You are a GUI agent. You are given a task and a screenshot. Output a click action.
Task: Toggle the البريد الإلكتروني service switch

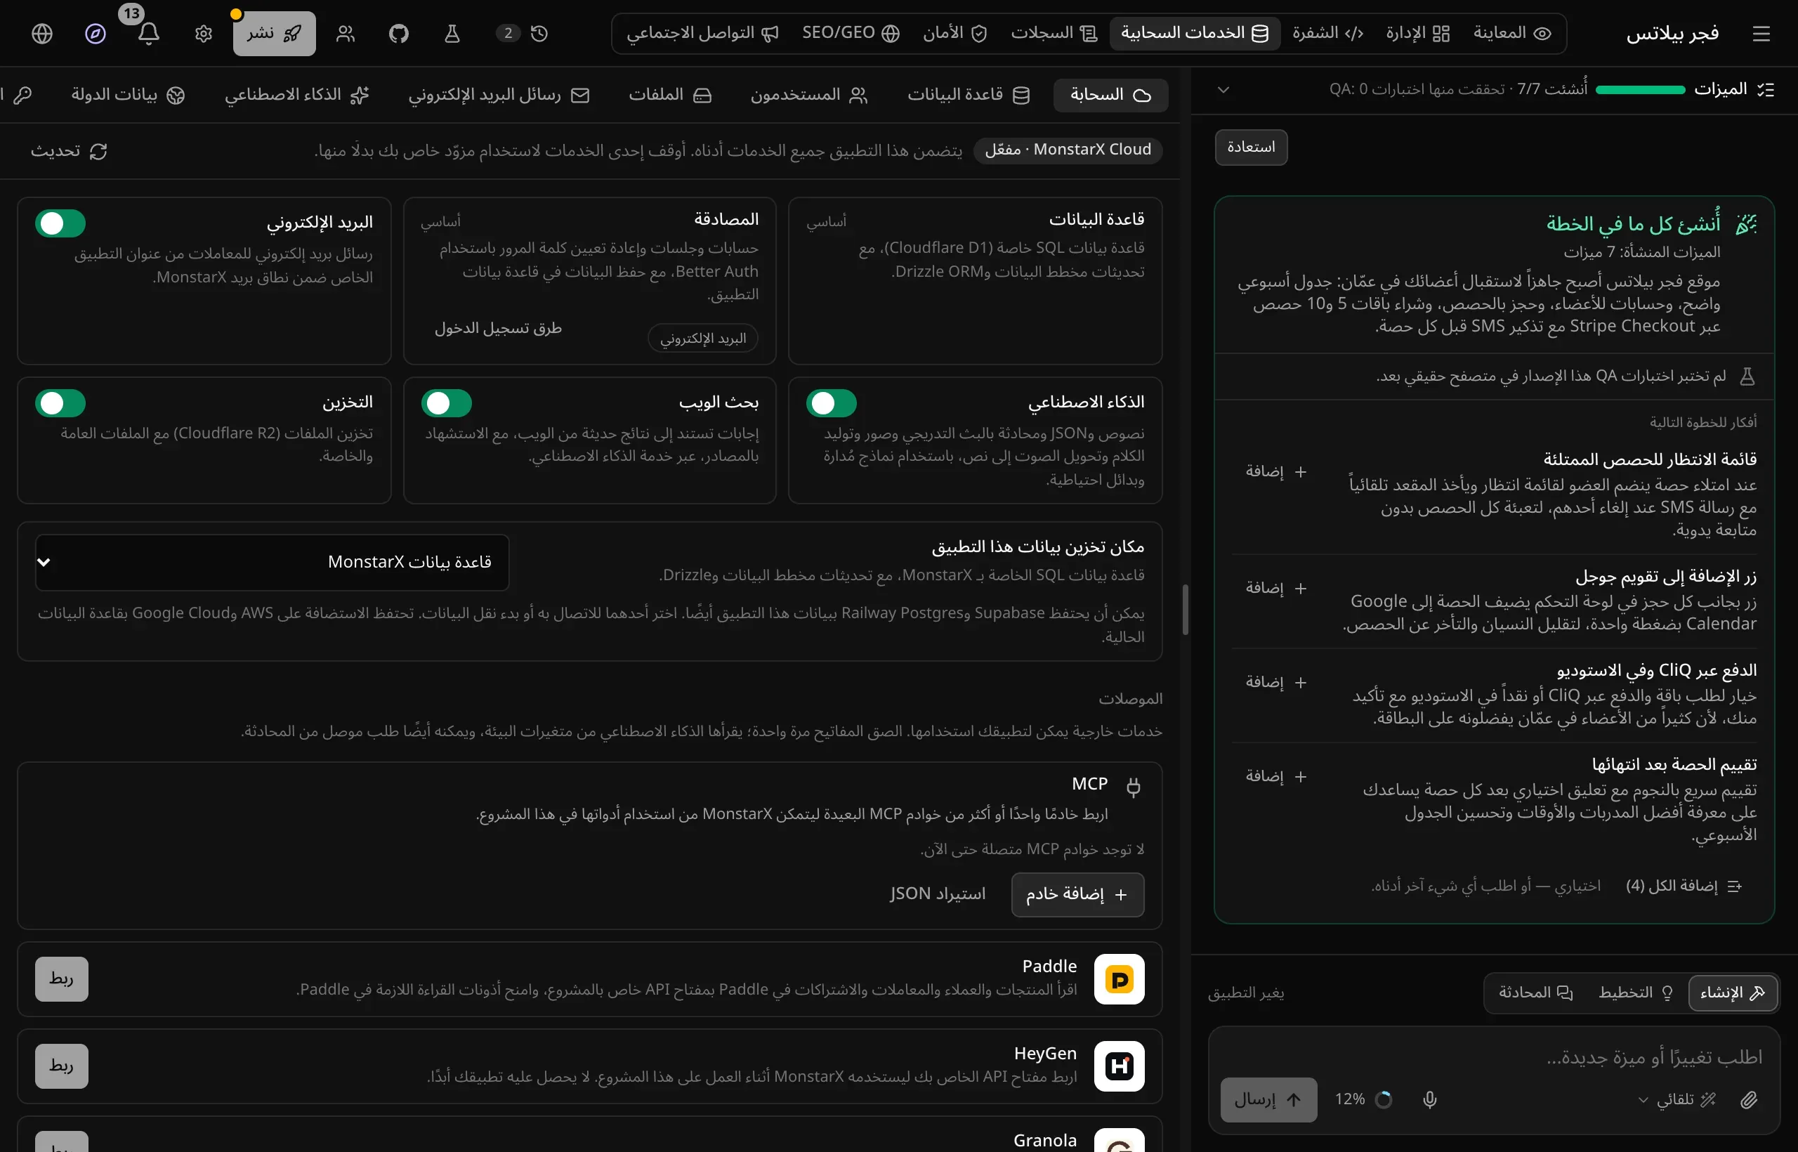(60, 223)
